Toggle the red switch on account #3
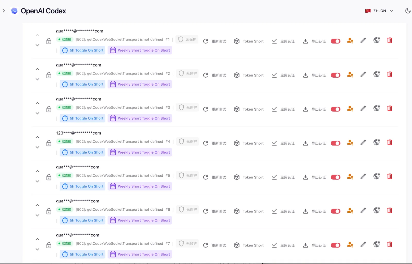The width and height of the screenshot is (412, 264). pyautogui.click(x=336, y=109)
